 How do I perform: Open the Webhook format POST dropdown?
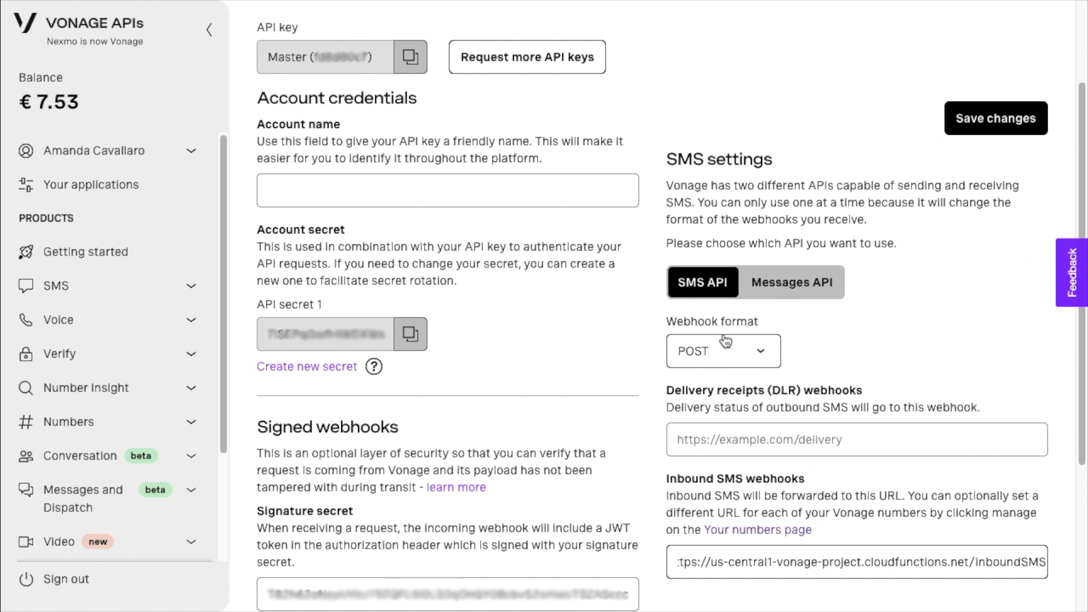point(723,351)
